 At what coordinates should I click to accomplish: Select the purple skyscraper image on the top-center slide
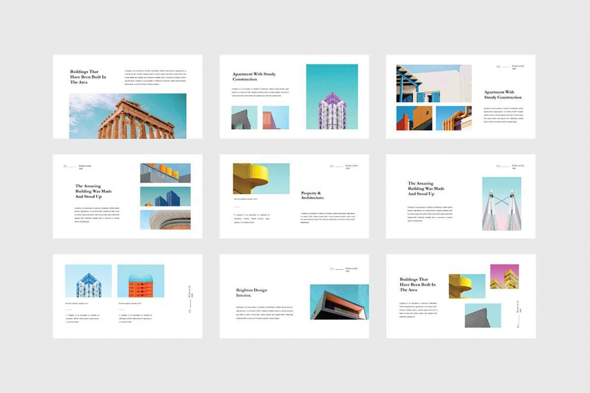(x=332, y=98)
